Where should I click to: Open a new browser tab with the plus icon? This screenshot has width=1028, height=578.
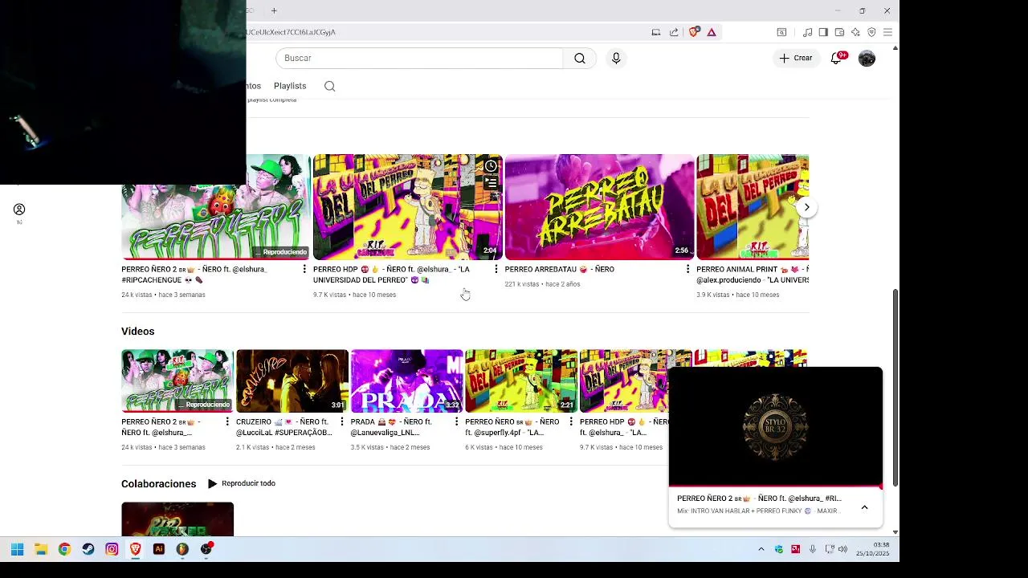(274, 10)
